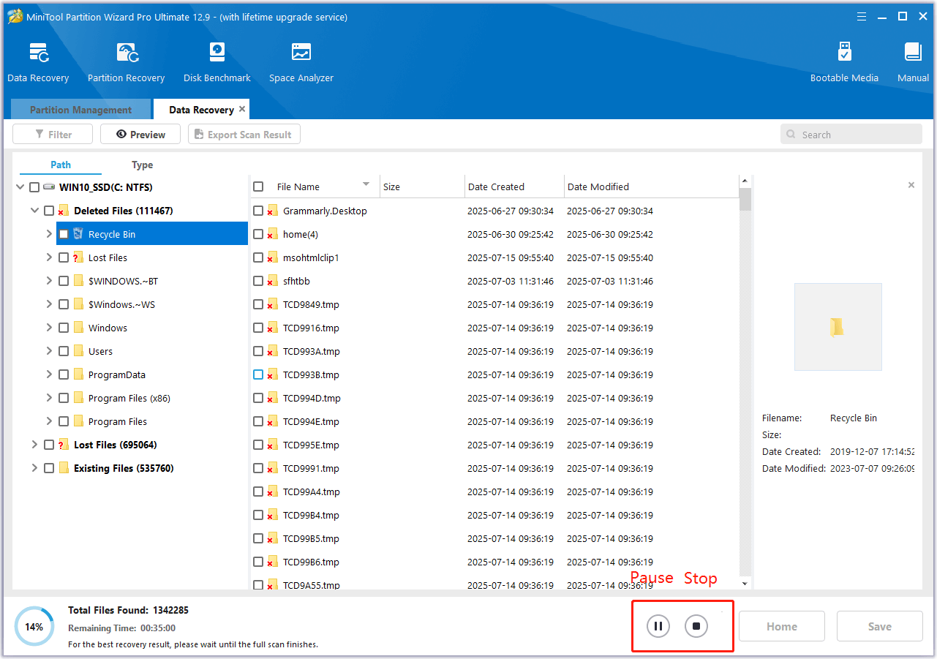Viewport: 937px width, 659px height.
Task: Expand the Lost Files (695064) node
Action: [34, 445]
